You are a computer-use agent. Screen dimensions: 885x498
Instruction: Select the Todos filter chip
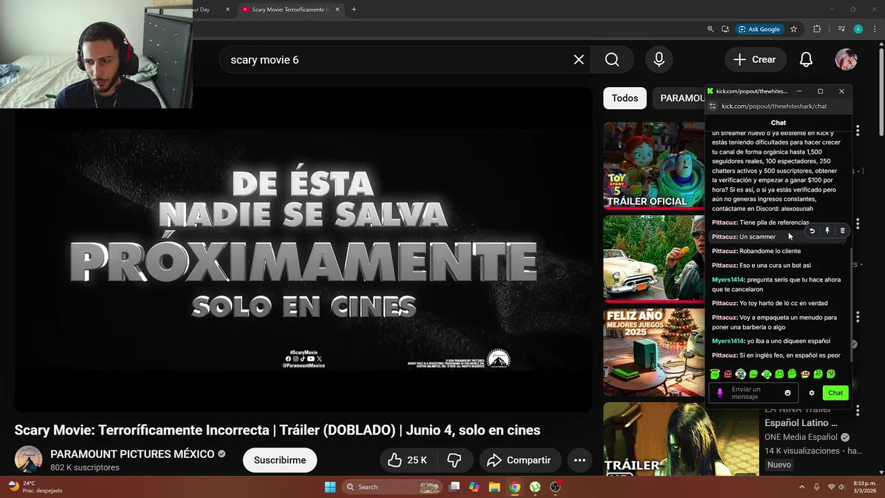coord(625,98)
